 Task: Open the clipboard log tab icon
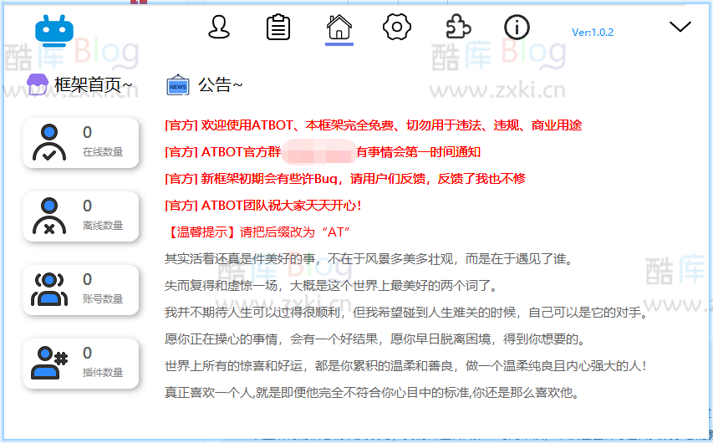click(278, 28)
